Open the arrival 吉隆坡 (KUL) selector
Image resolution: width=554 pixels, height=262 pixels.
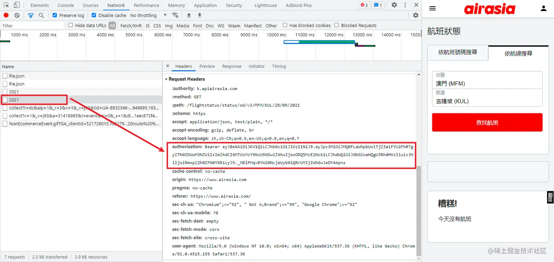[x=487, y=97]
